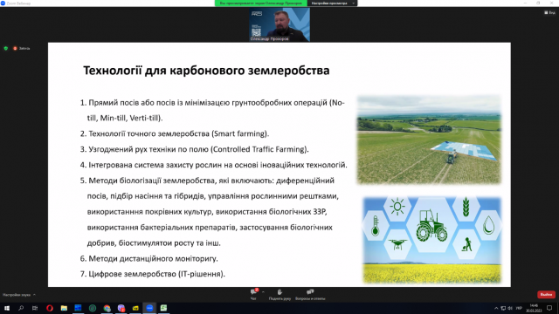Show hidden system tray icons
Screen dimensions: 559x314
pyautogui.click(x=496, y=308)
